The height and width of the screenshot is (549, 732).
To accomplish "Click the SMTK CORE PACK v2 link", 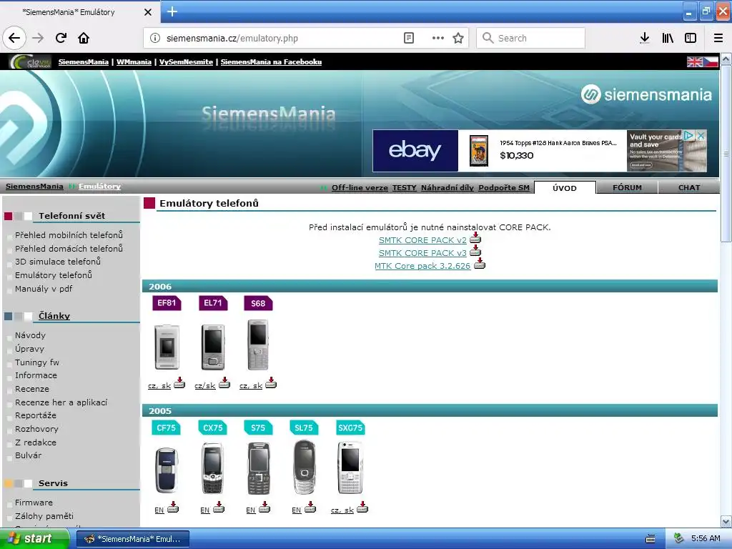I will pos(422,240).
